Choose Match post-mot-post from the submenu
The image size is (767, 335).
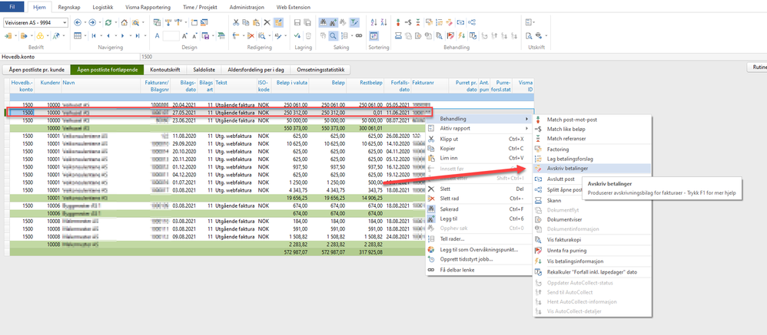592,120
